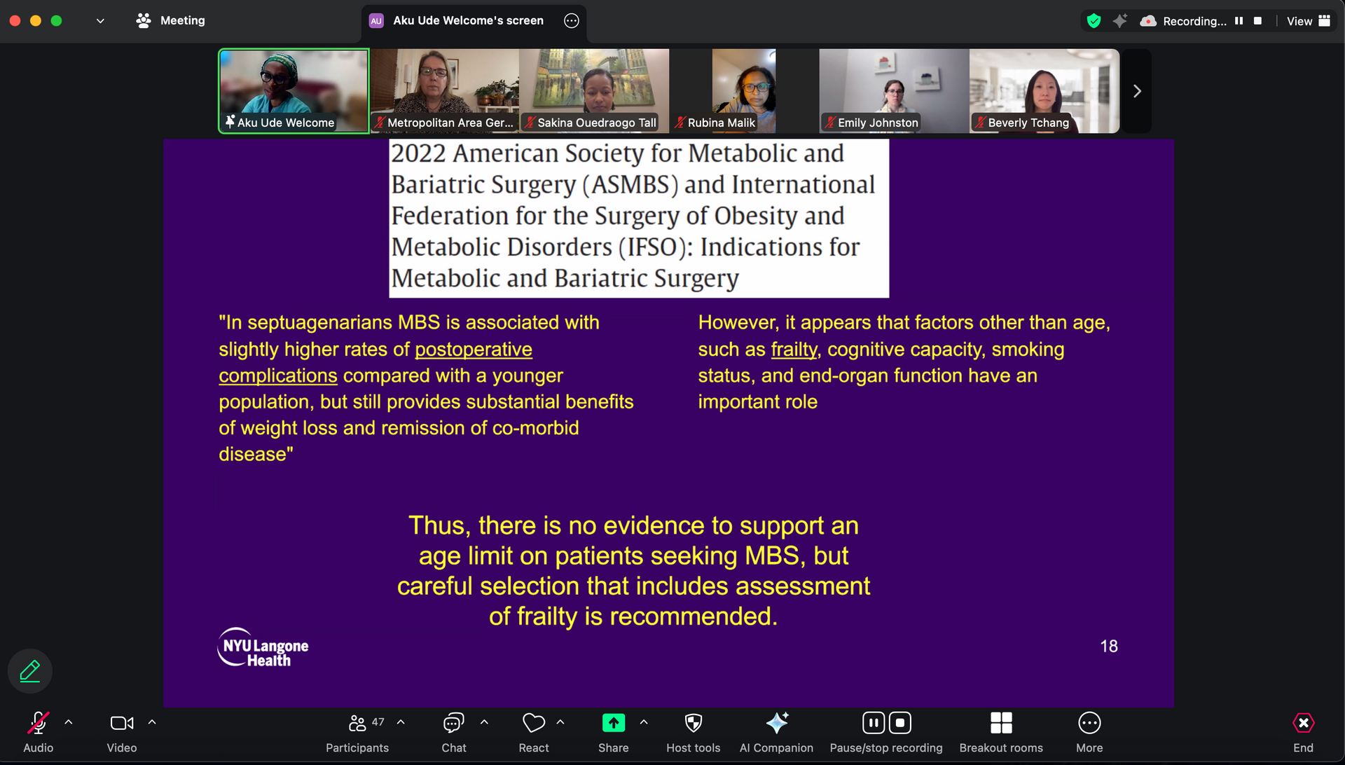Launch AI Companion from toolbar
Screen dimensions: 1345x765
tap(776, 731)
